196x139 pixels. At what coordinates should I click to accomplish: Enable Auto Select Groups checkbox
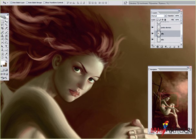[27, 3]
